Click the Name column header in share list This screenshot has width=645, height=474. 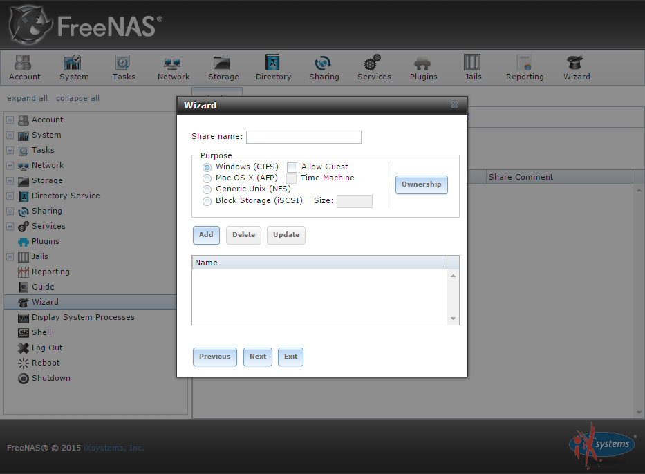pos(319,263)
